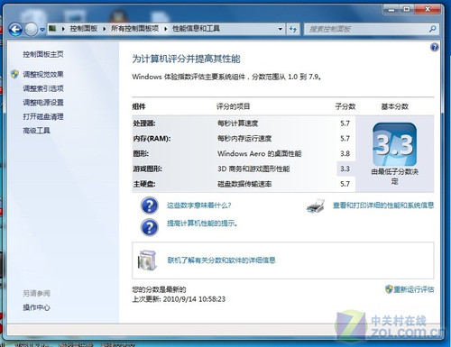
Task: Click the 磁盘数据传输速率 description text
Action: coord(244,184)
